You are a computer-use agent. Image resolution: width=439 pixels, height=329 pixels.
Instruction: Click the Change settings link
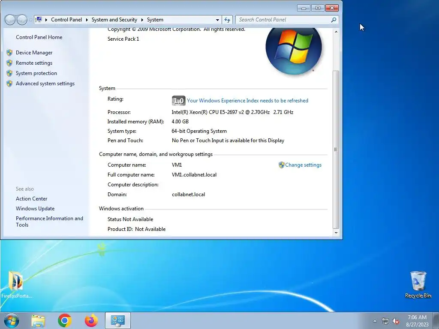pyautogui.click(x=303, y=165)
